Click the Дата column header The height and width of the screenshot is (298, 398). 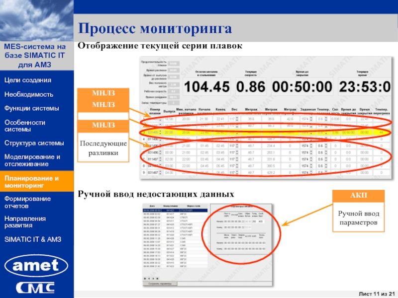[152, 206]
